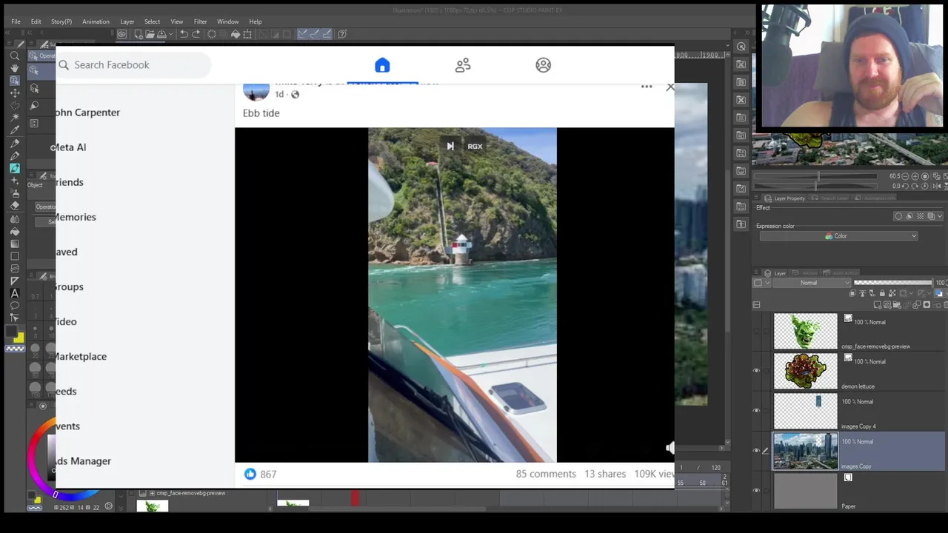
Task: Toggle visibility of Paper layer
Action: pyautogui.click(x=756, y=490)
